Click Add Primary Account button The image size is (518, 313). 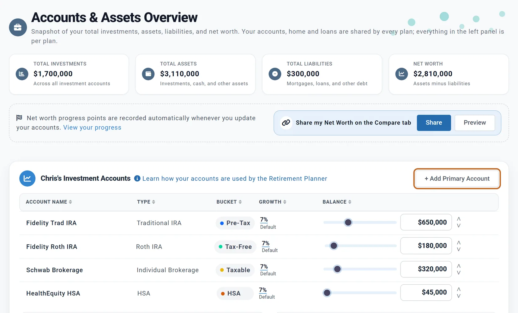point(457,179)
